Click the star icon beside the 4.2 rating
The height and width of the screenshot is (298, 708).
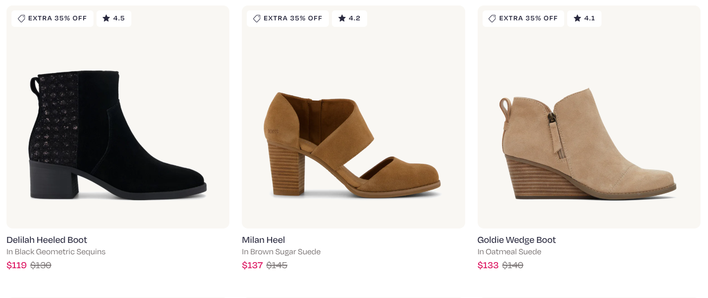[342, 18]
